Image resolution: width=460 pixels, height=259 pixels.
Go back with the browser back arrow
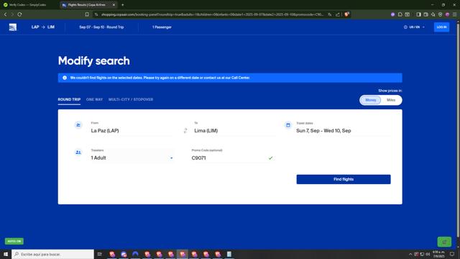coord(5,14)
